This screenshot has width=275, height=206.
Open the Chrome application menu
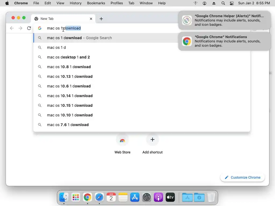click(21, 3)
